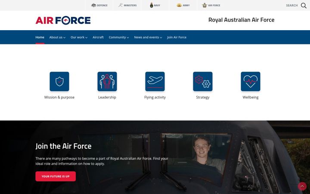The image size is (310, 194).
Task: Click the About us menu label
Action: 56,37
